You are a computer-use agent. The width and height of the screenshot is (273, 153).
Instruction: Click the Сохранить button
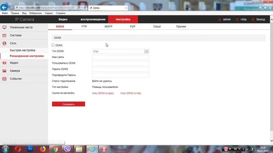coord(68,104)
